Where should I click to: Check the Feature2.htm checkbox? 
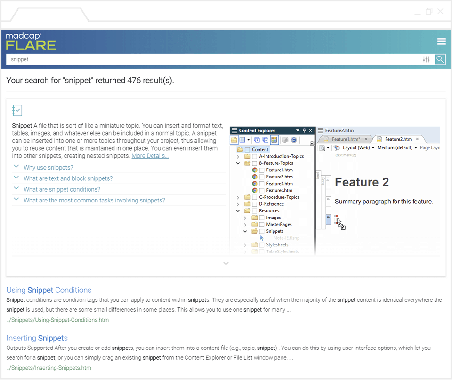point(262,177)
